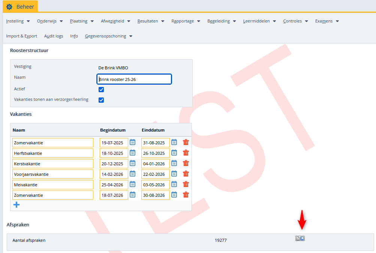Open the Info menu item
The image size is (376, 253).
click(x=74, y=36)
